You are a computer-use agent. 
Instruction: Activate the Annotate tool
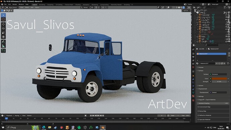pos(3,42)
